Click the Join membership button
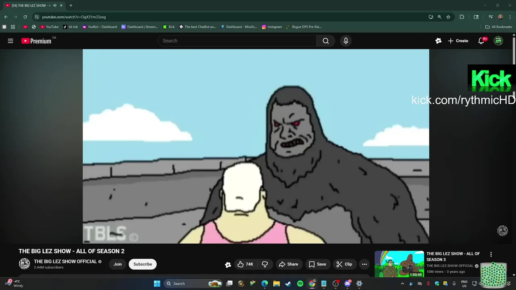The height and width of the screenshot is (290, 516). tap(117, 264)
